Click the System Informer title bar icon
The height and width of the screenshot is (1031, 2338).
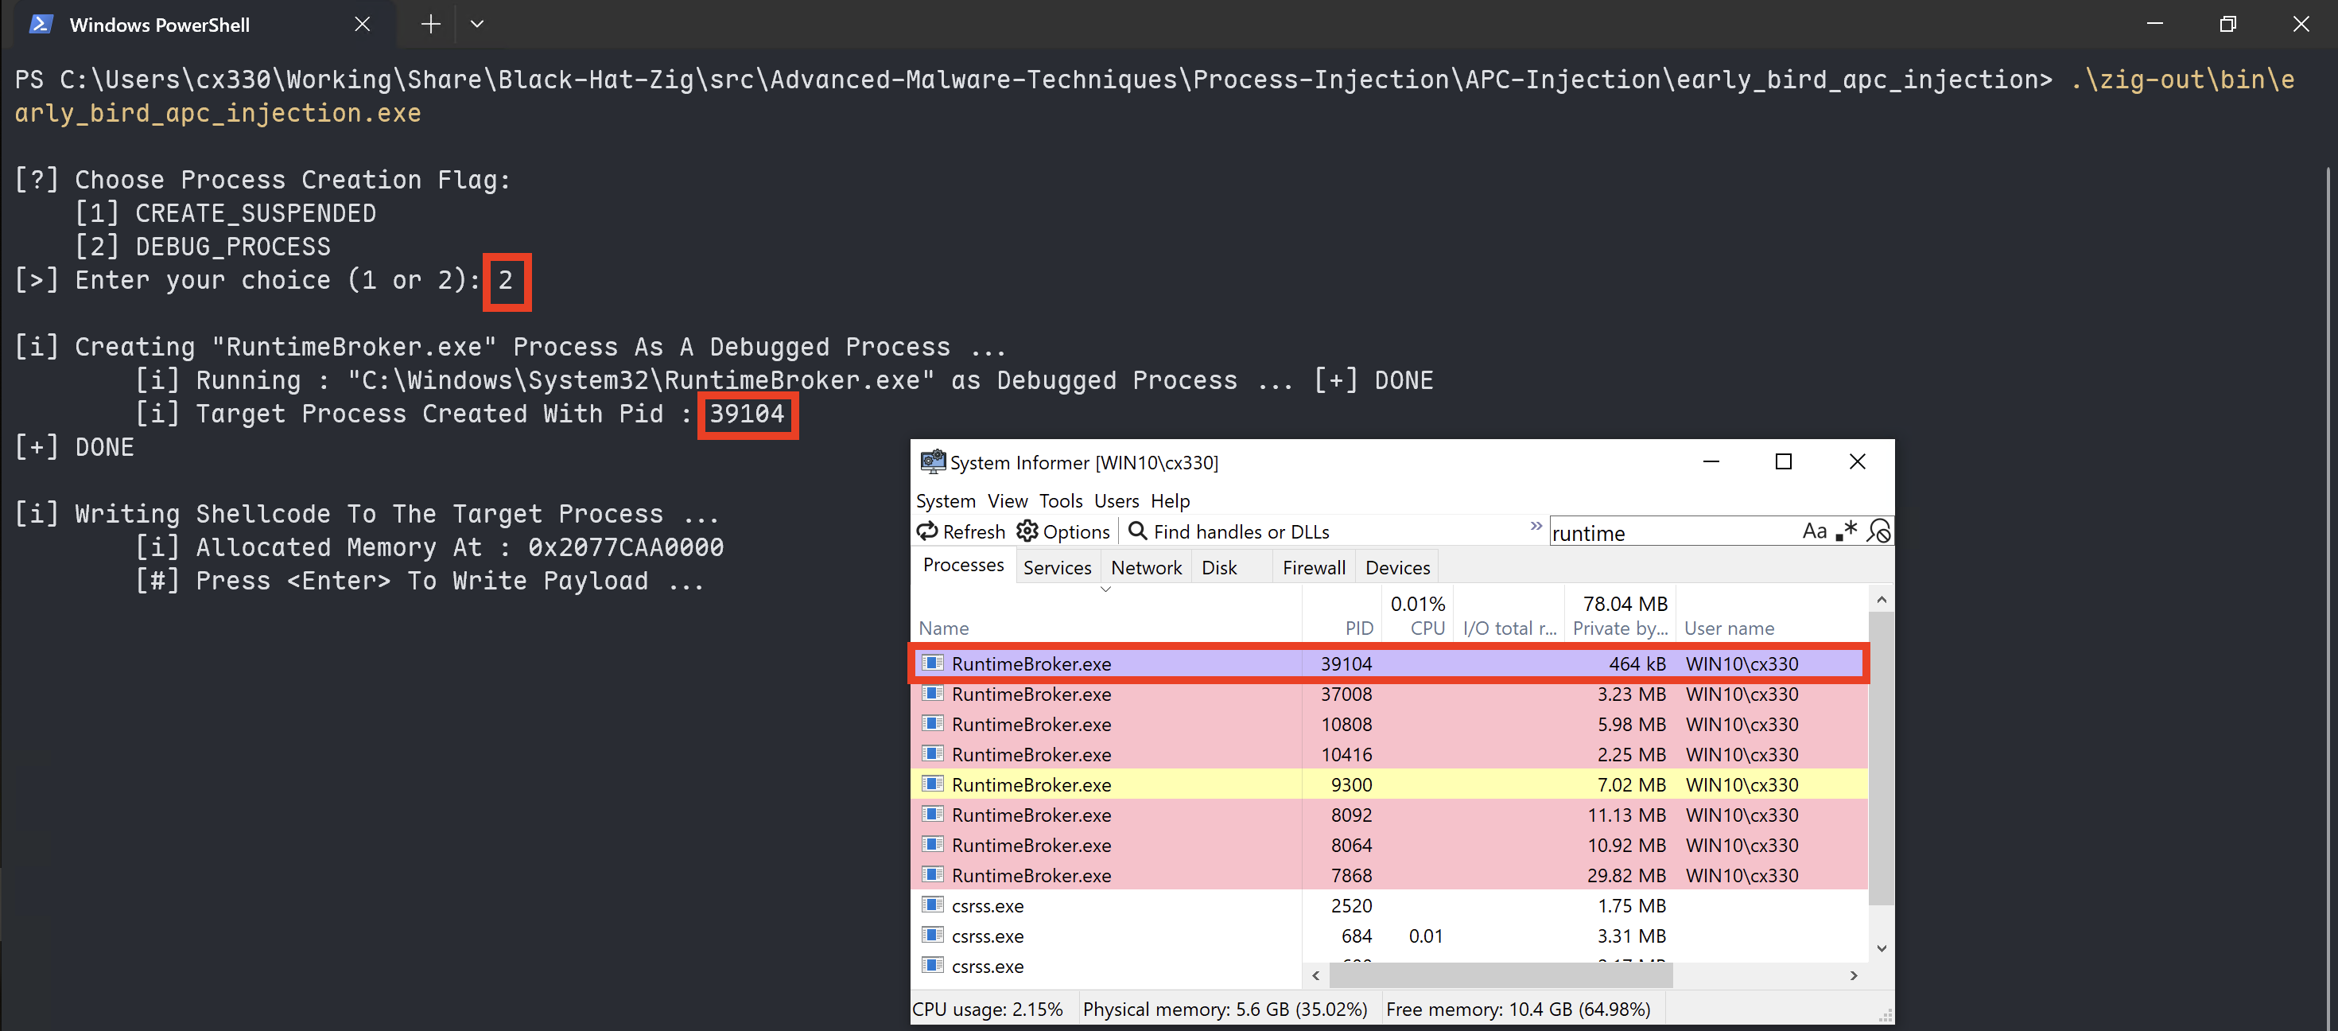point(932,462)
